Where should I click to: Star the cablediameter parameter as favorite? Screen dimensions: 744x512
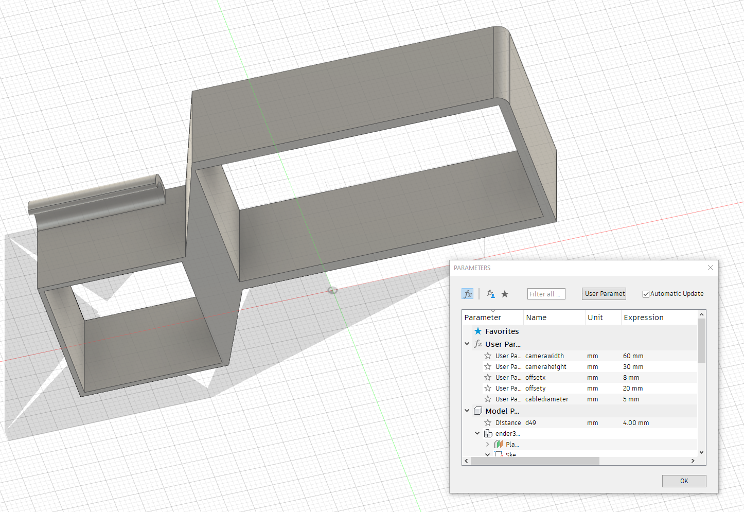tap(488, 399)
